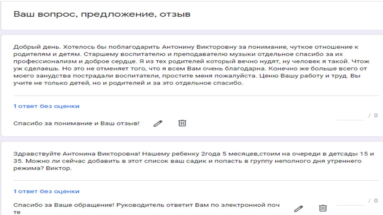Viewport: 383px width, 215px height.
Task: Click feedback text 'Спасибо за Ваше обращение!'
Action: point(147,208)
